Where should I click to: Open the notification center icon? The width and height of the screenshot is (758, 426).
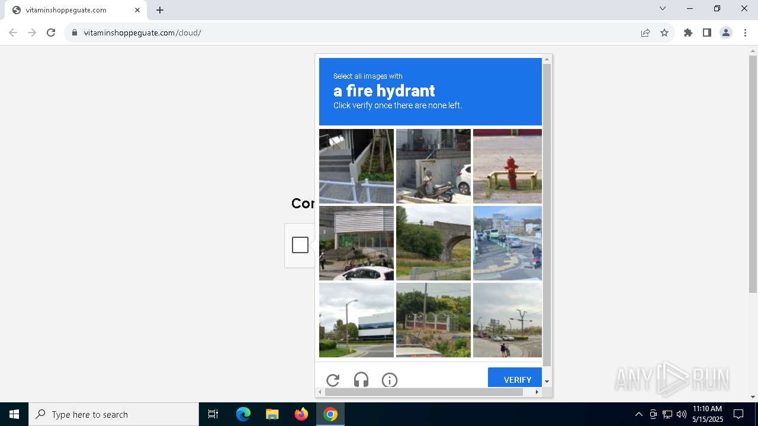[x=738, y=414]
